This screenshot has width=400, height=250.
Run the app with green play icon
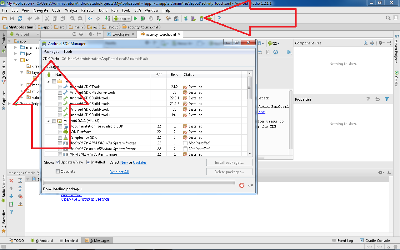pyautogui.click(x=135, y=19)
